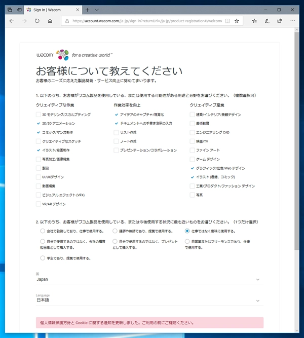Viewport: 304px width, 338px height.
Task: Check the 美術教育 checkbox
Action: (193, 123)
